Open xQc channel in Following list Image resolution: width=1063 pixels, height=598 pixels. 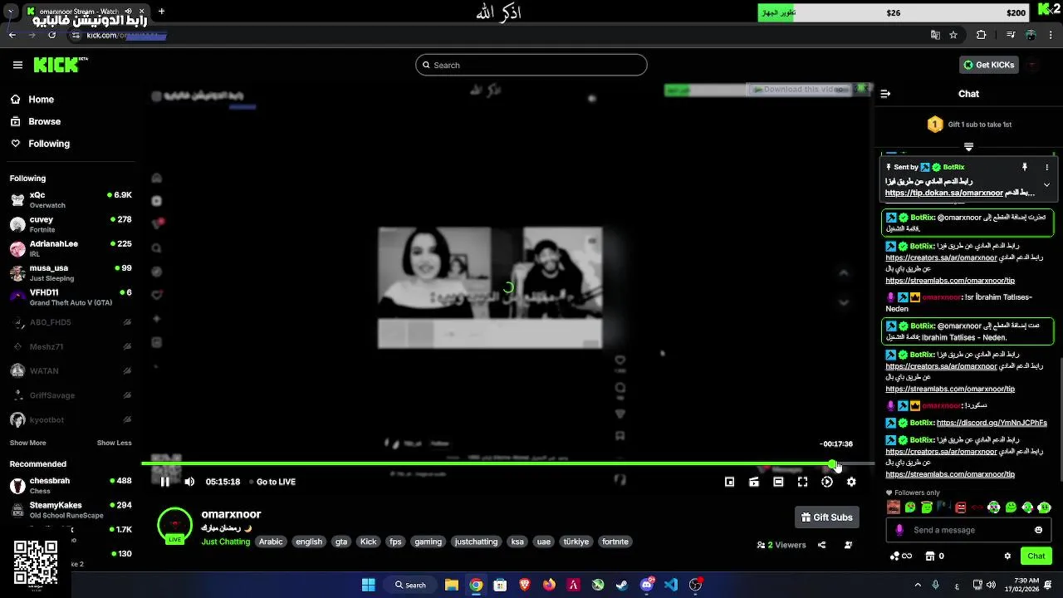click(x=71, y=199)
